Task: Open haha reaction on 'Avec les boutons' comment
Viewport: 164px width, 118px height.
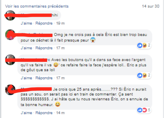Action: click(x=145, y=75)
